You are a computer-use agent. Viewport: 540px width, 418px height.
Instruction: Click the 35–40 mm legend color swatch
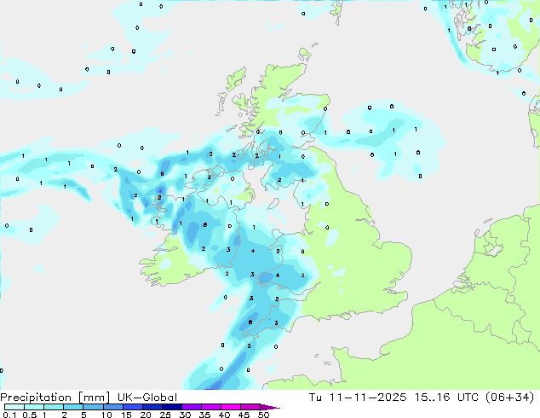pyautogui.click(x=210, y=407)
